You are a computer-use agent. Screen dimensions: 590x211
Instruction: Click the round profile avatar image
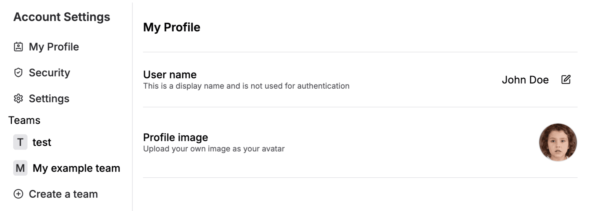tap(558, 142)
